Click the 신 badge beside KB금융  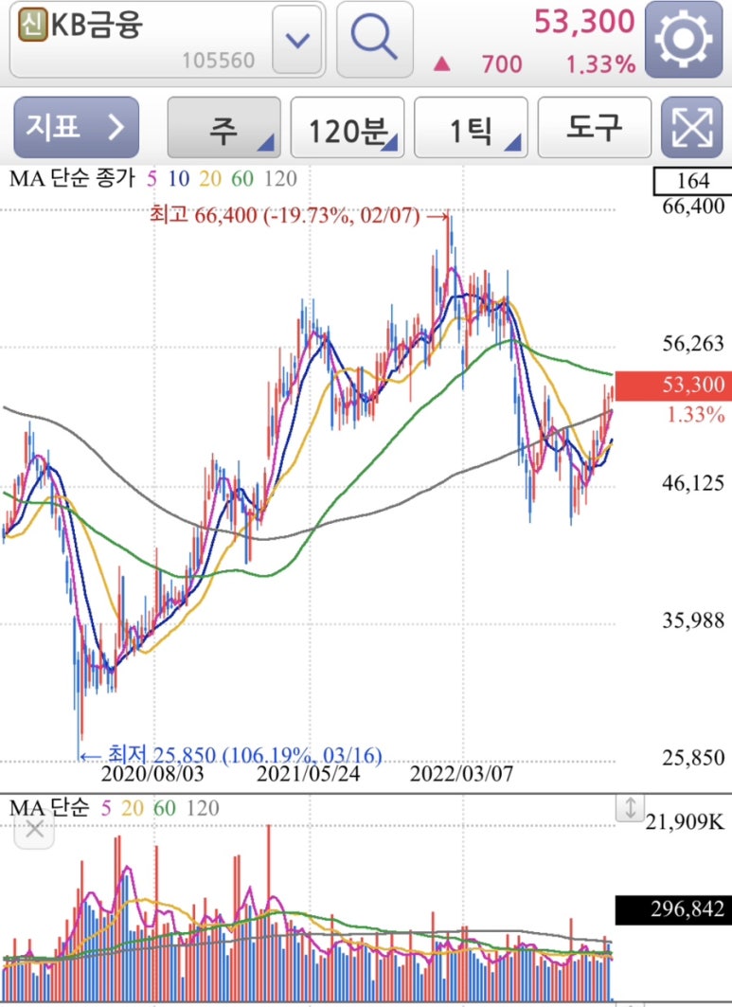(33, 25)
